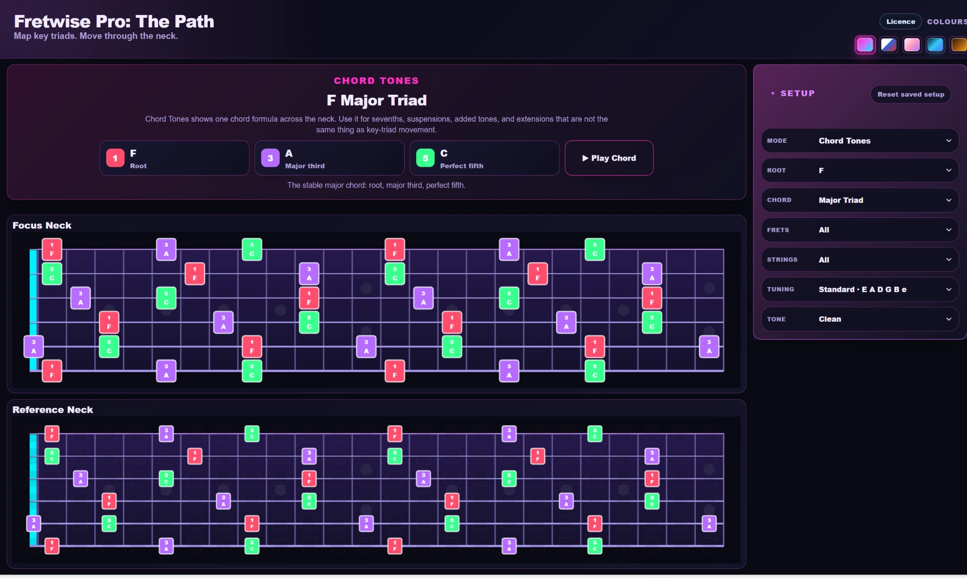Click the COLOURS label

[947, 22]
